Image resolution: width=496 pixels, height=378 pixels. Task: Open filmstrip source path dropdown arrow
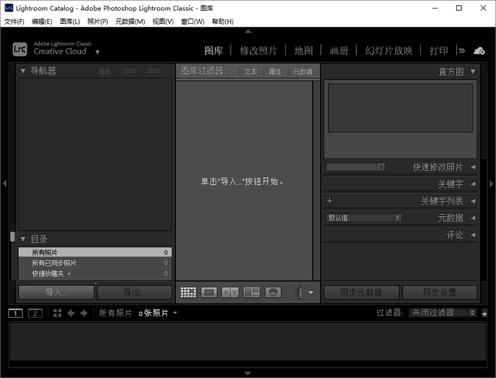click(x=175, y=313)
